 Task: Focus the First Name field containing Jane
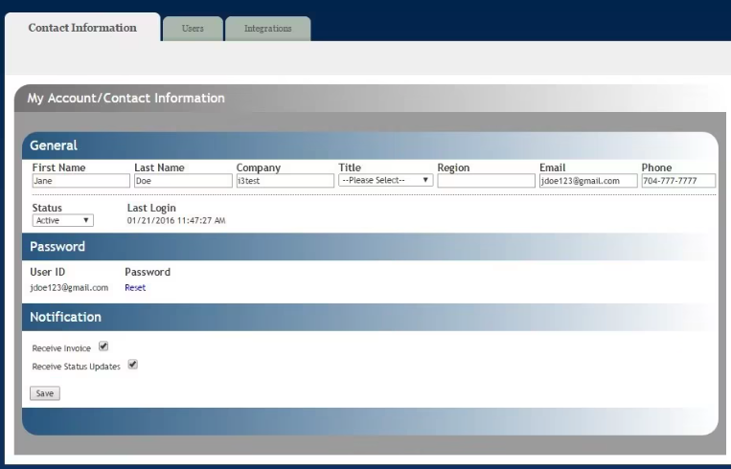point(80,180)
